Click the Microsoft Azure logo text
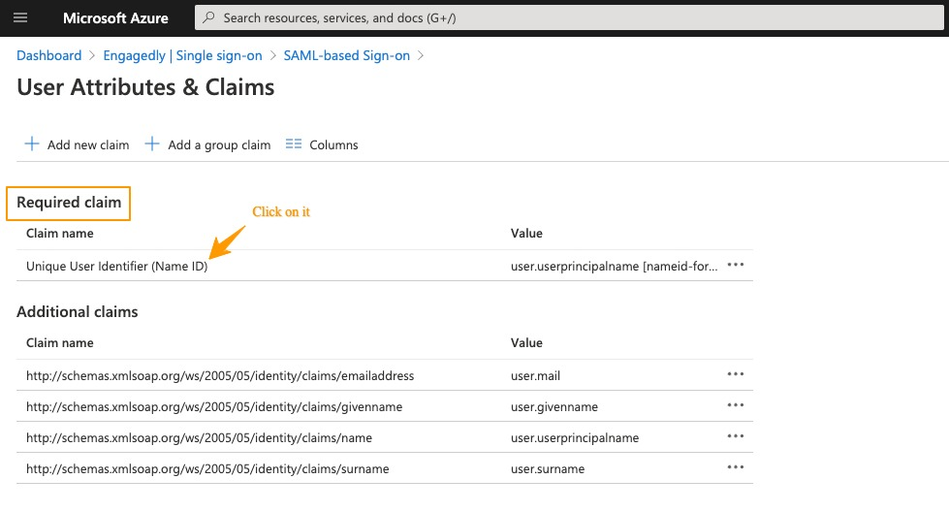Viewport: 949px width, 511px height. (115, 18)
